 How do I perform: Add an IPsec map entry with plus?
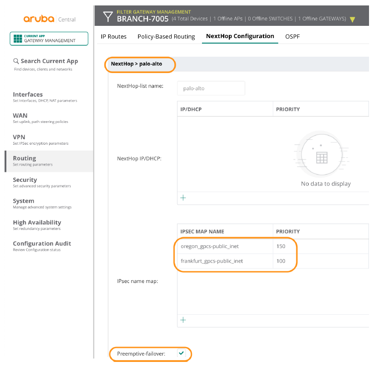tap(183, 320)
